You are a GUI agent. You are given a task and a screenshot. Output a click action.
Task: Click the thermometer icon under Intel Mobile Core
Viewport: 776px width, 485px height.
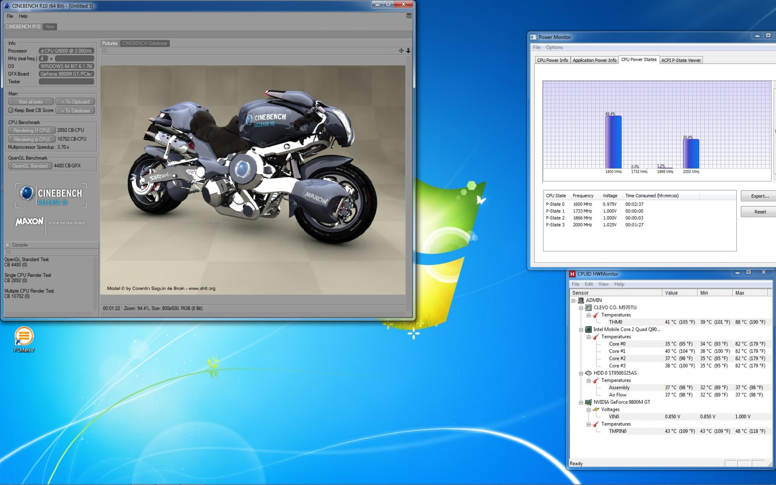click(596, 337)
